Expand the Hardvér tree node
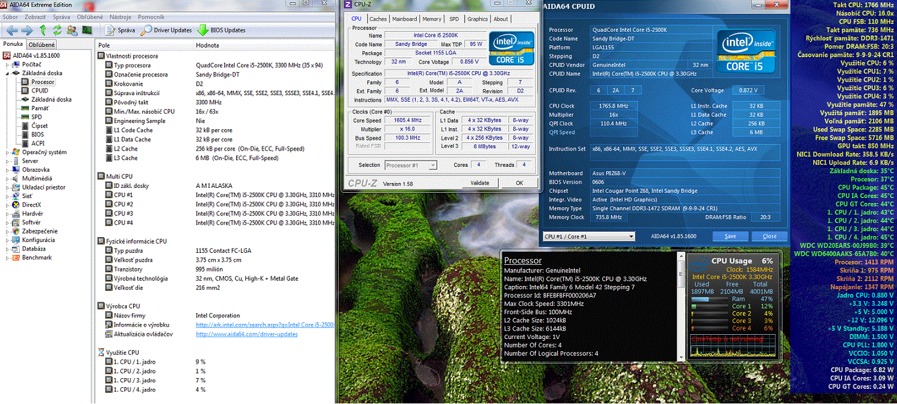The image size is (897, 404). click(x=8, y=214)
